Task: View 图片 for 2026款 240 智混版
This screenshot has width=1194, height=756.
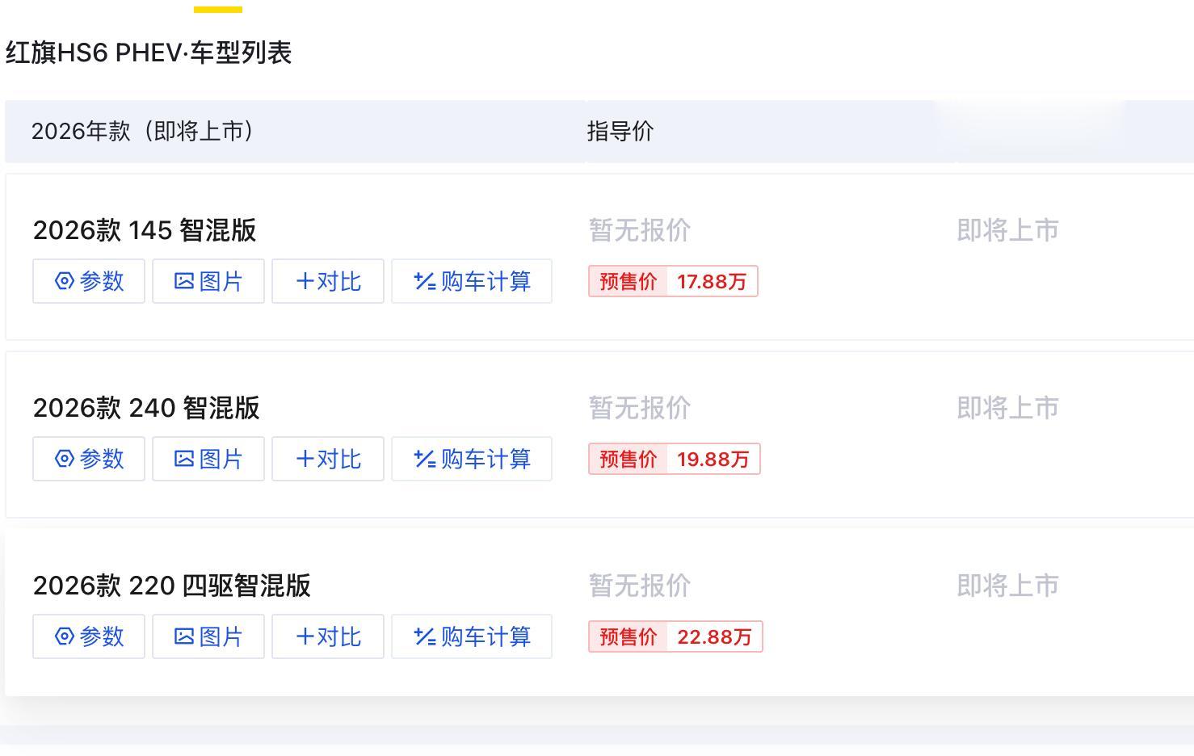Action: coord(208,459)
